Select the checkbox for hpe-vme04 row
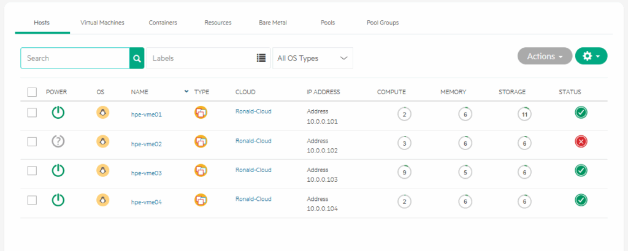The width and height of the screenshot is (628, 251). [x=33, y=199]
